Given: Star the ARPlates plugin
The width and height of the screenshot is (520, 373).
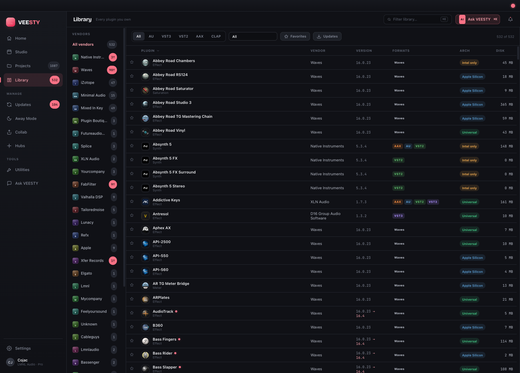Looking at the screenshot, I should (132, 299).
